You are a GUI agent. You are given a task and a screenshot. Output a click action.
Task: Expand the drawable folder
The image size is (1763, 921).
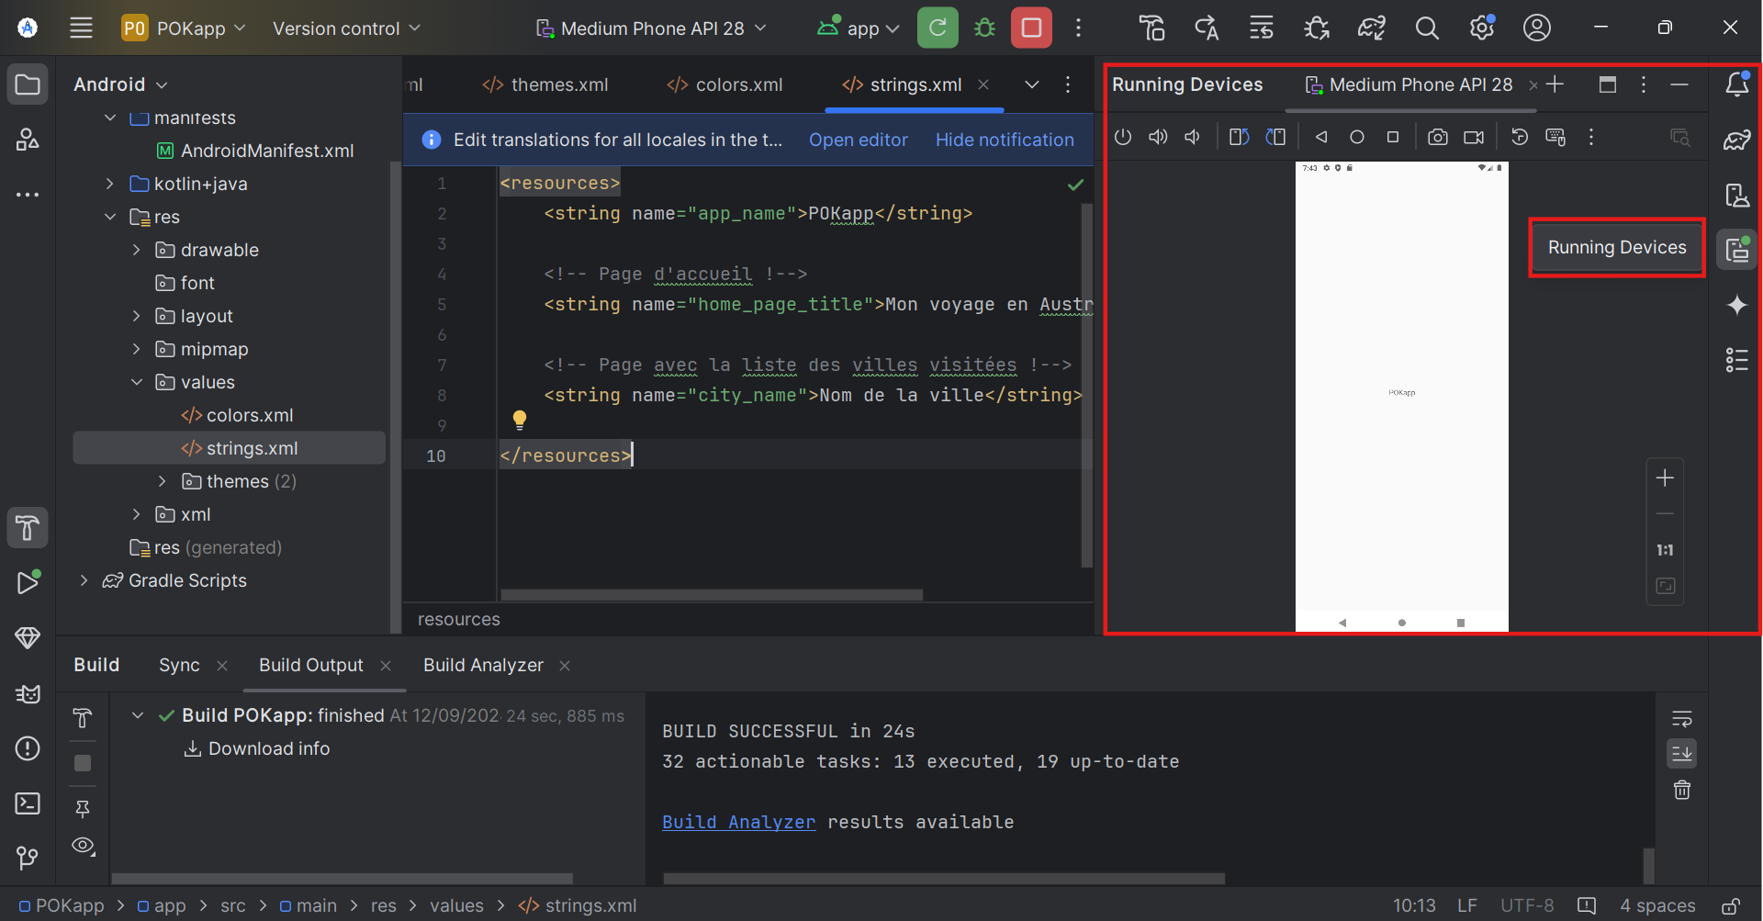tap(136, 250)
